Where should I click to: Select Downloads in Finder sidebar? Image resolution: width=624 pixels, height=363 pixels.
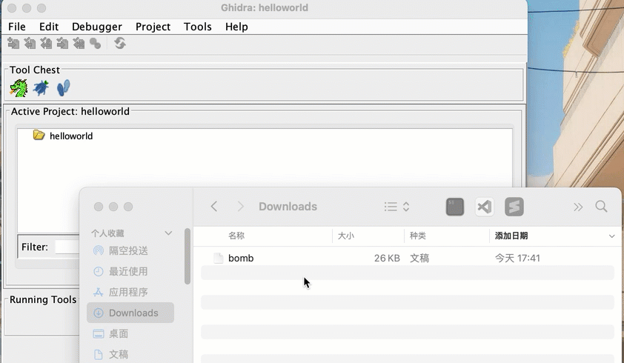tap(130, 313)
